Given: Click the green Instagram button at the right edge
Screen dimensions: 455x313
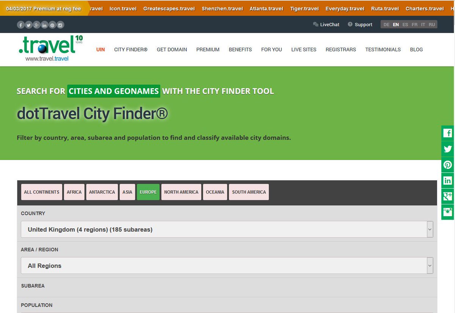Looking at the screenshot, I should click(448, 212).
